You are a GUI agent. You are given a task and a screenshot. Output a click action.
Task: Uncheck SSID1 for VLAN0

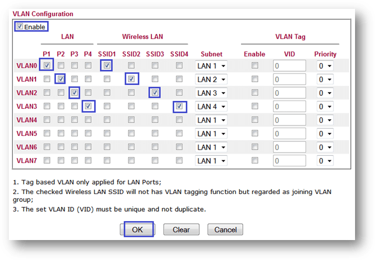click(x=107, y=65)
